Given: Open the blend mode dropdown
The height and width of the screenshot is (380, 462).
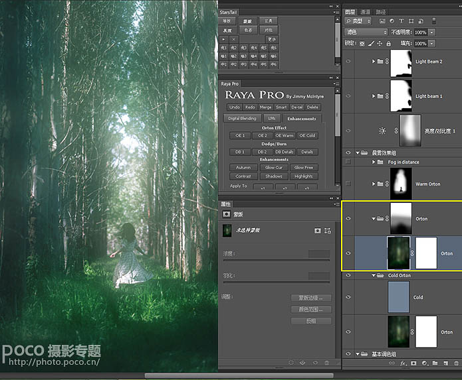Looking at the screenshot, I should (x=366, y=32).
